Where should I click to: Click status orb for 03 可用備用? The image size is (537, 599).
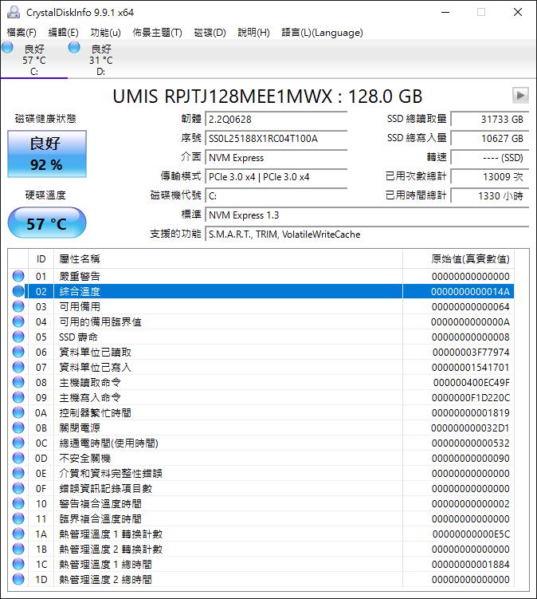pyautogui.click(x=18, y=306)
